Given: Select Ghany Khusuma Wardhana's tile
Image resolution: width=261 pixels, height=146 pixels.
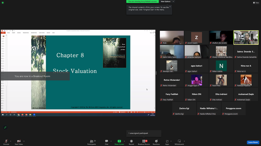Looking at the screenshot, I should tap(221, 52).
